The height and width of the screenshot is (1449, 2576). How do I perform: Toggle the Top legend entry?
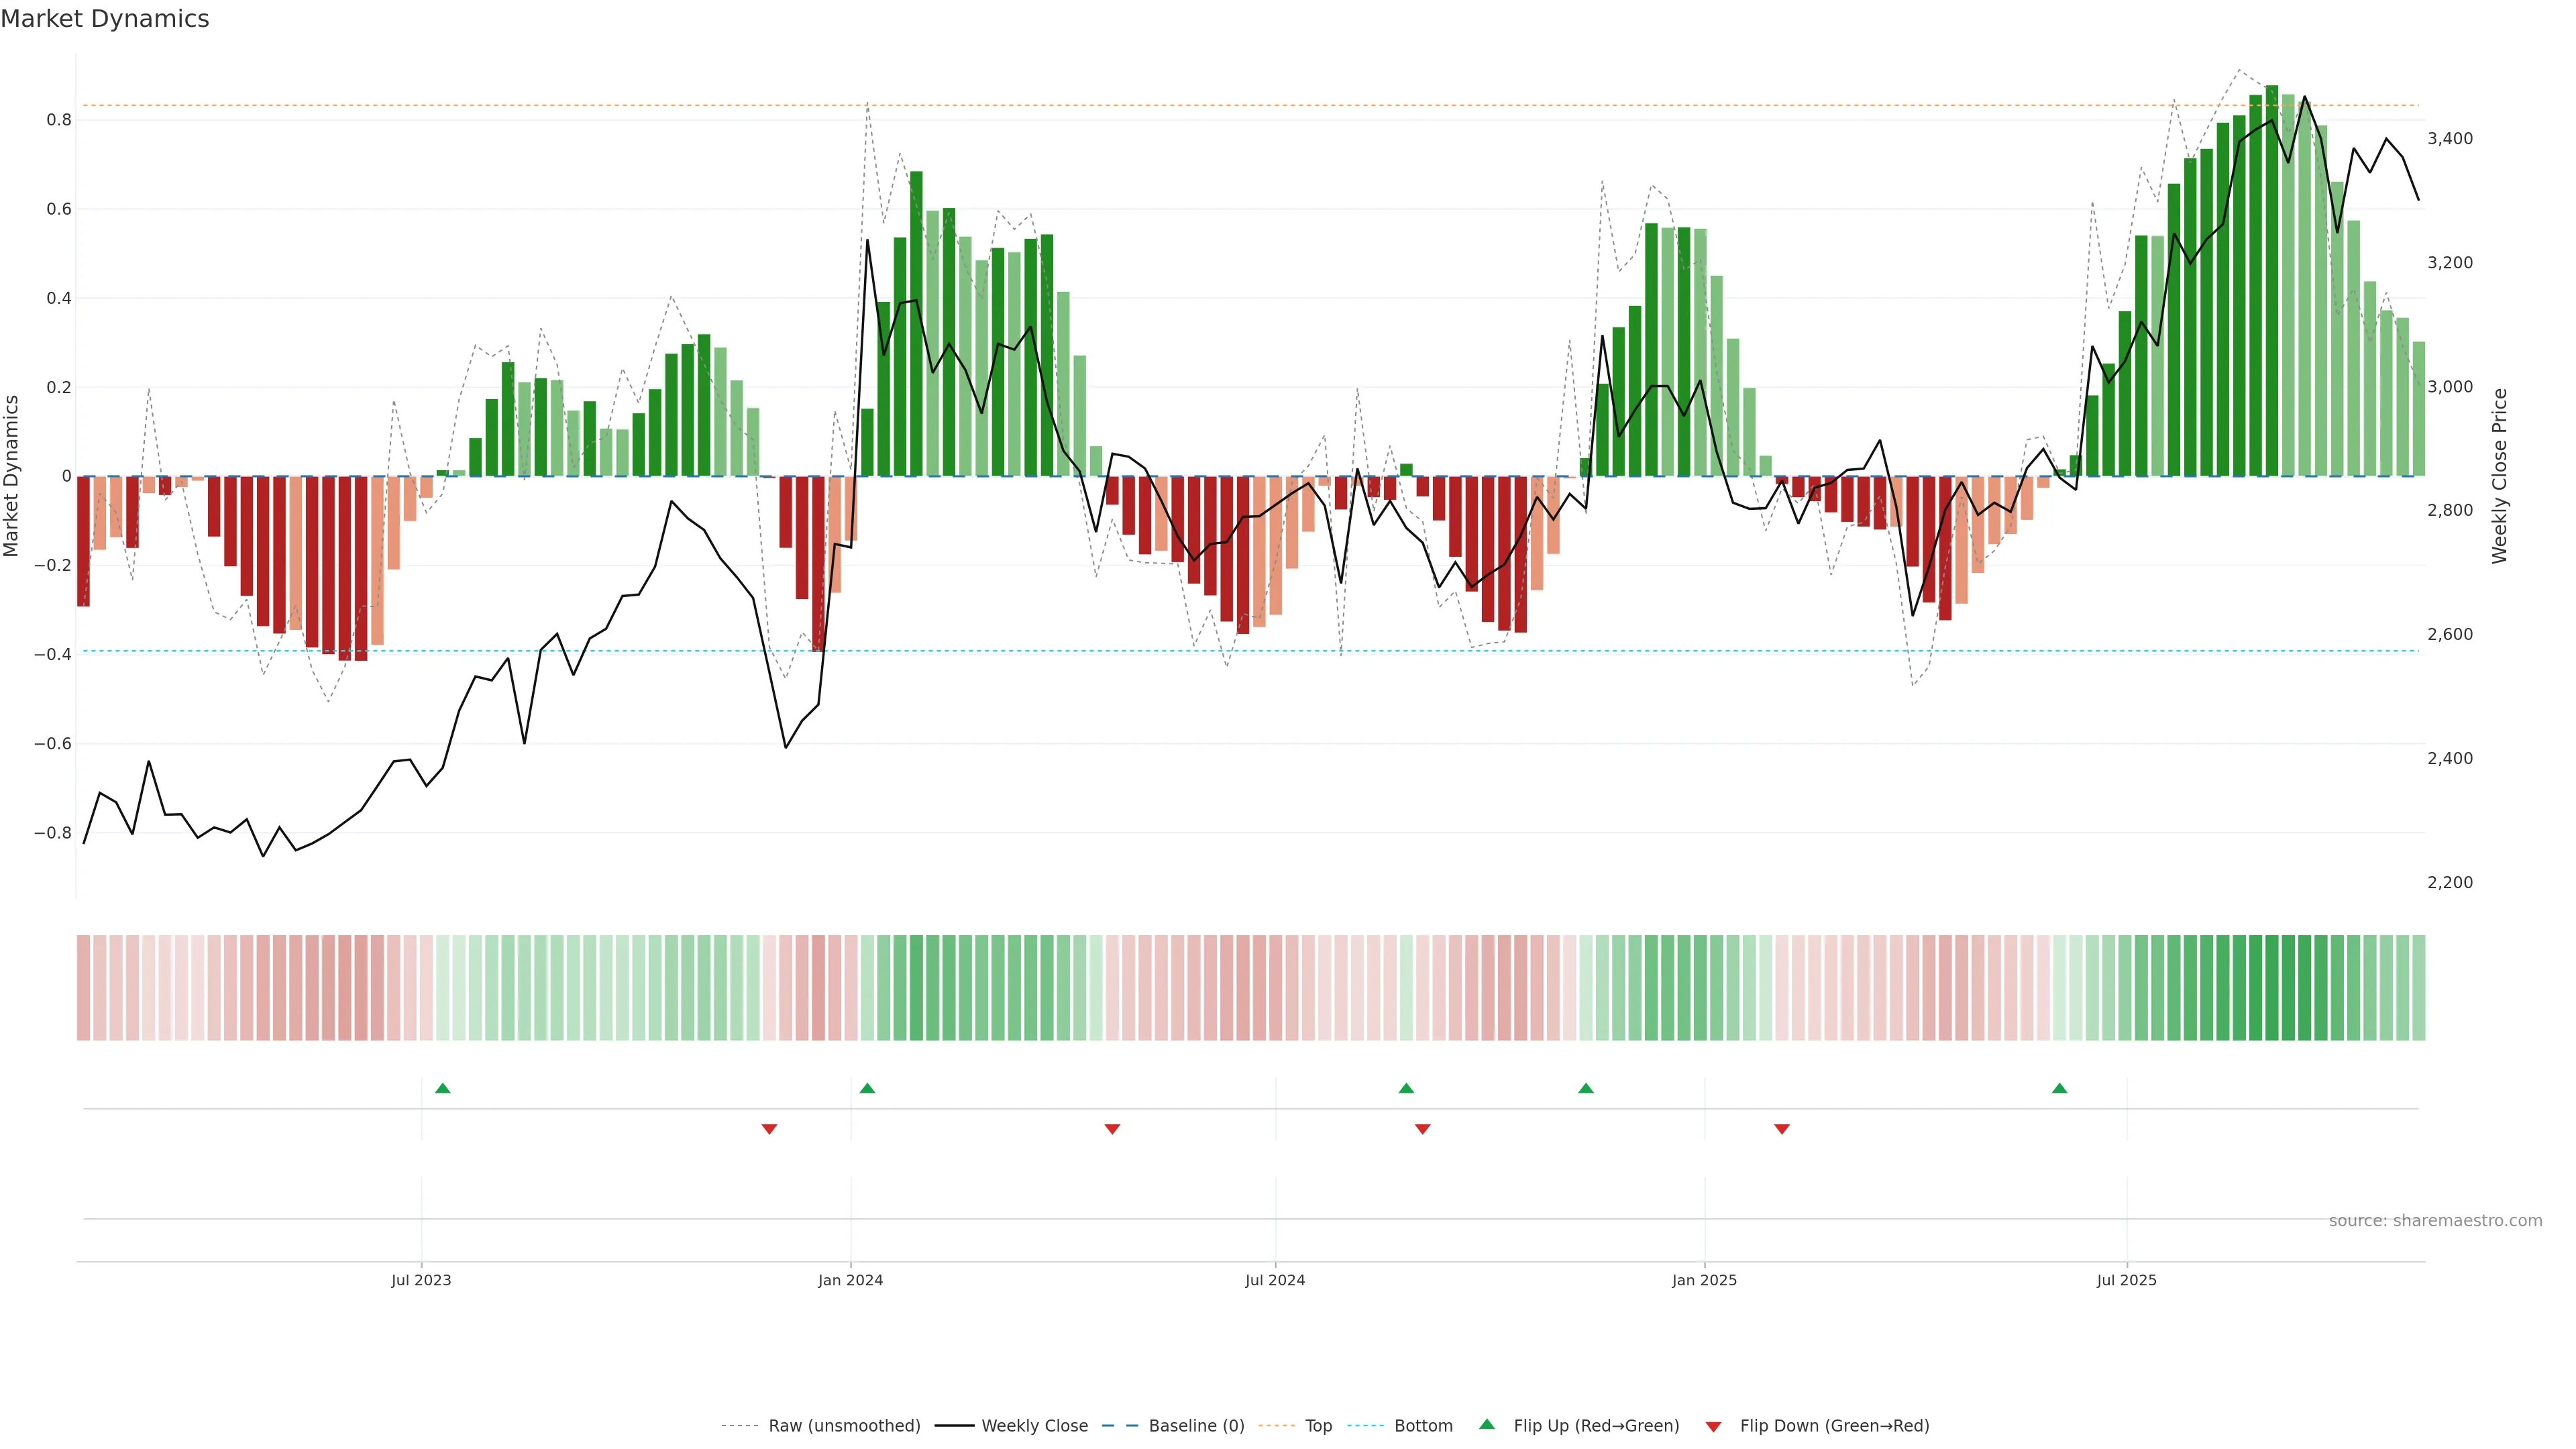click(1318, 1426)
